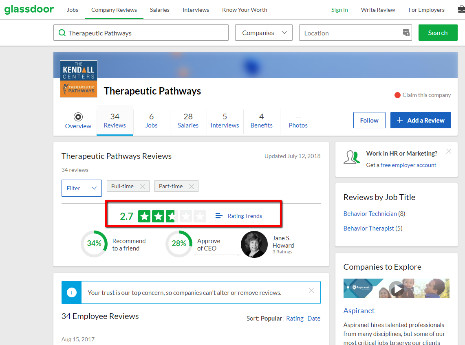The width and height of the screenshot is (465, 345).
Task: Open the Companies dropdown
Action: coord(264,33)
